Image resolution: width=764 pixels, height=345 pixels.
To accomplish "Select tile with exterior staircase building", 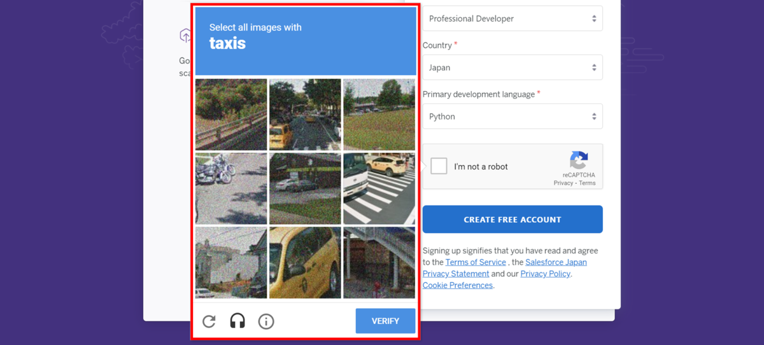I will point(379,262).
